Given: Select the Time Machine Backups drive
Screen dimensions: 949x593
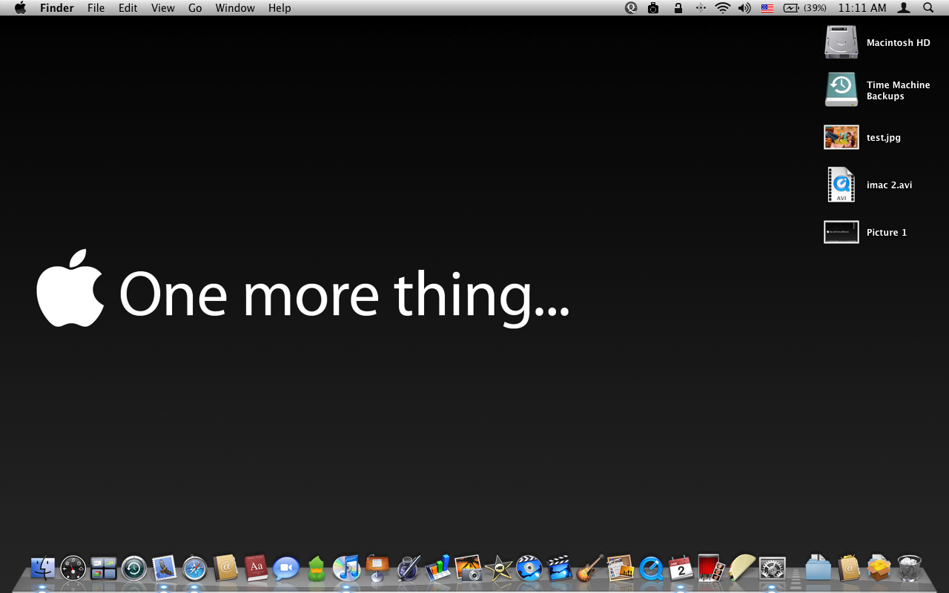Looking at the screenshot, I should pos(841,90).
